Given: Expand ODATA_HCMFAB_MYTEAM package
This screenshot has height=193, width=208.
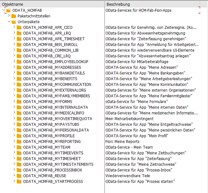Looking at the screenshot, I should click(14, 147).
